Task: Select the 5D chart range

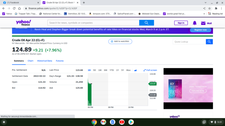Action: pos(95,70)
